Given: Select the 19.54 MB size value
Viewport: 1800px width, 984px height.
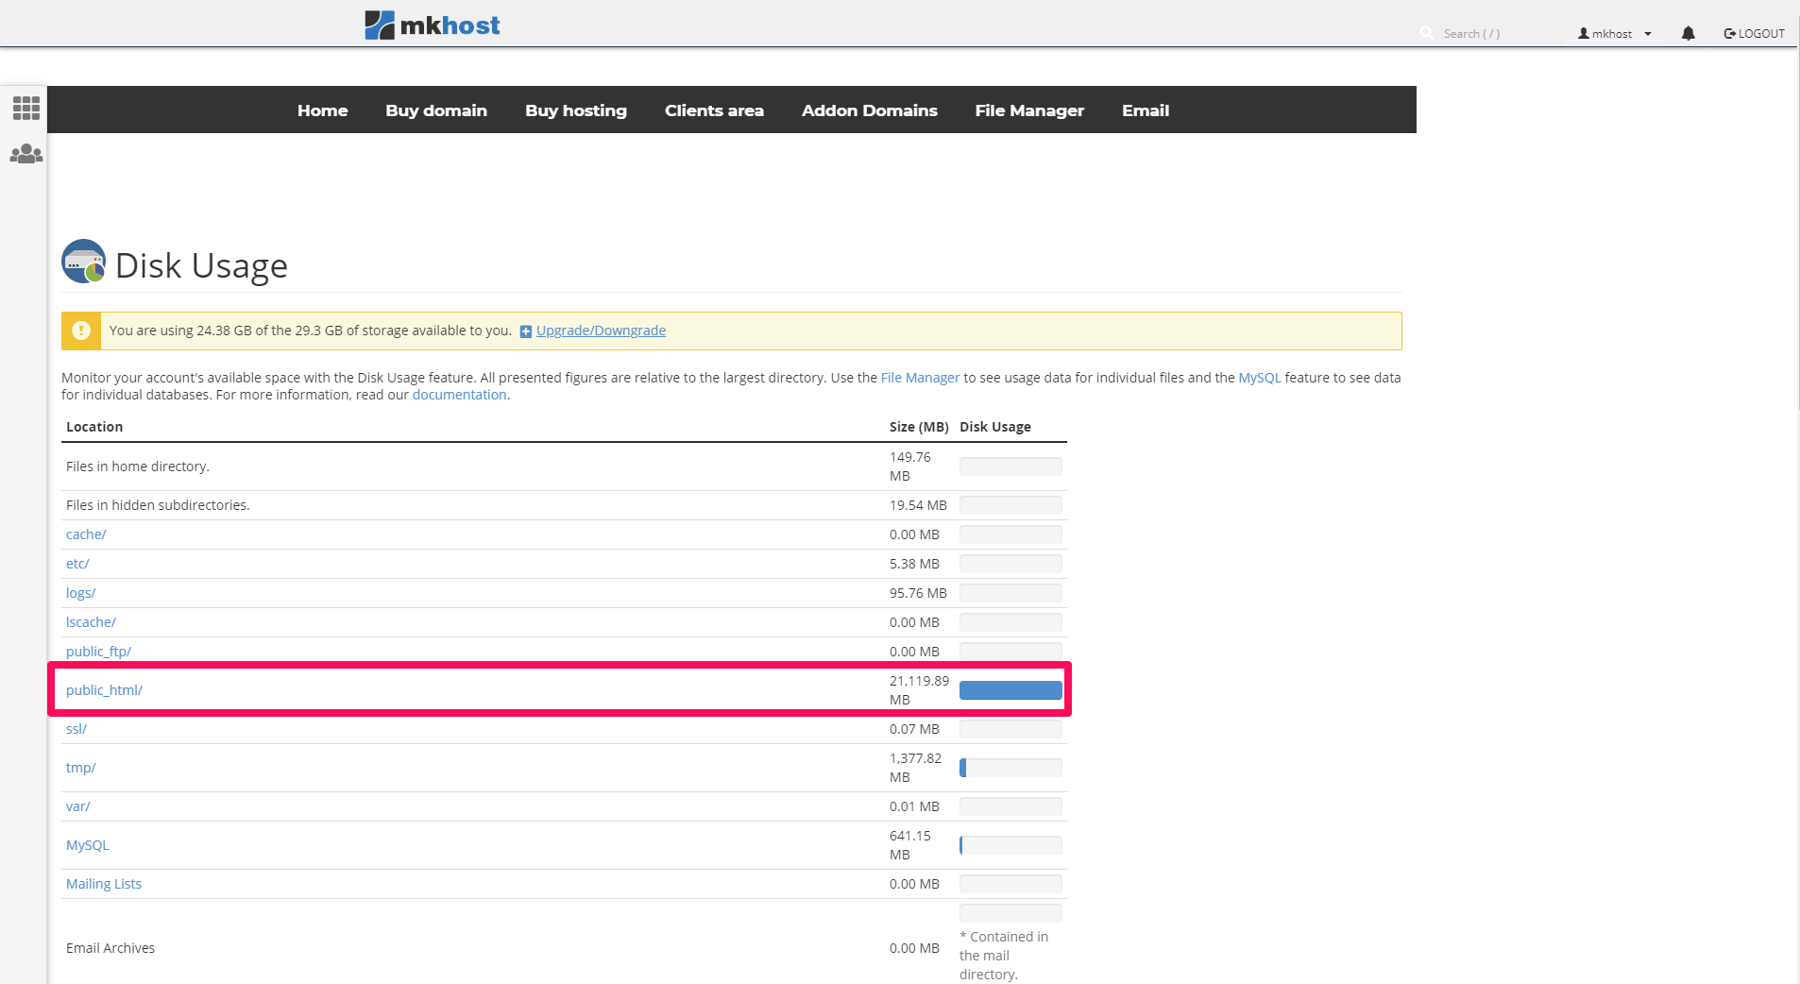Looking at the screenshot, I should 918,505.
